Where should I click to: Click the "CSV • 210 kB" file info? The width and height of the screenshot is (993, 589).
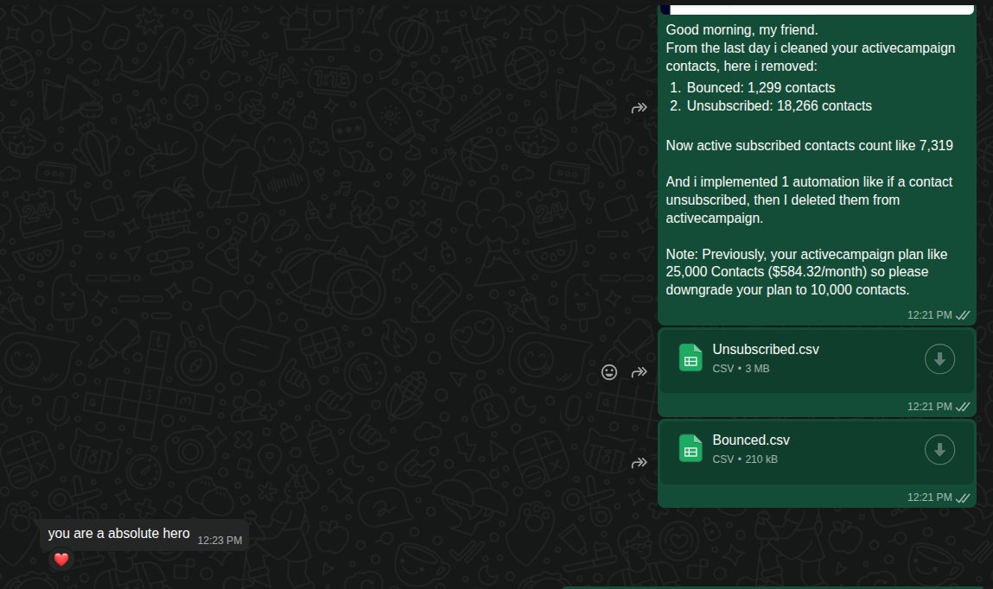[745, 459]
